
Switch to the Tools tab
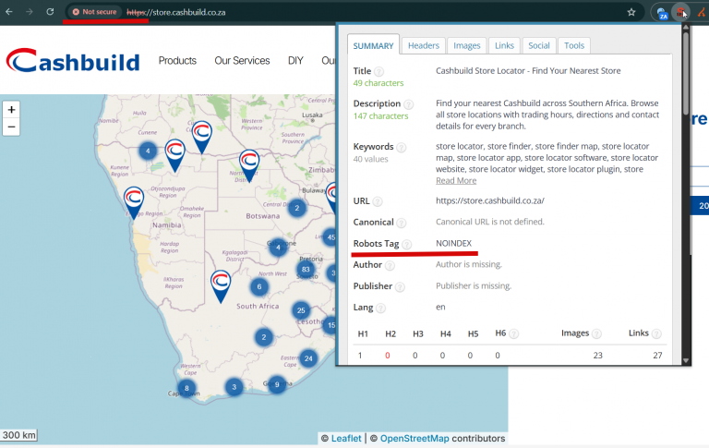574,45
